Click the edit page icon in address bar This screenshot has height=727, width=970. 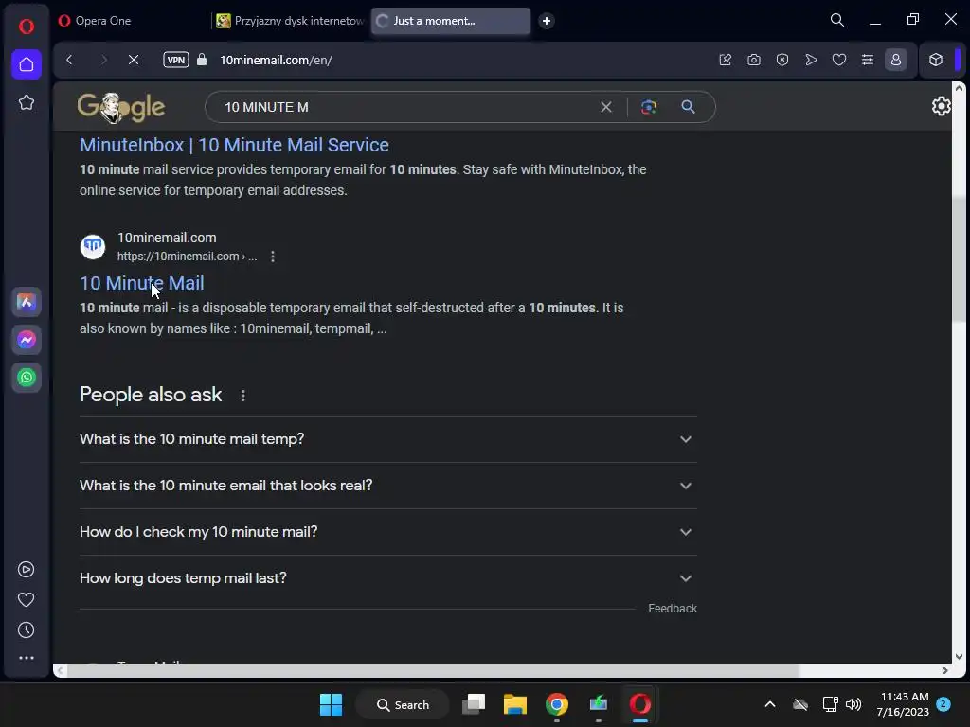(725, 60)
